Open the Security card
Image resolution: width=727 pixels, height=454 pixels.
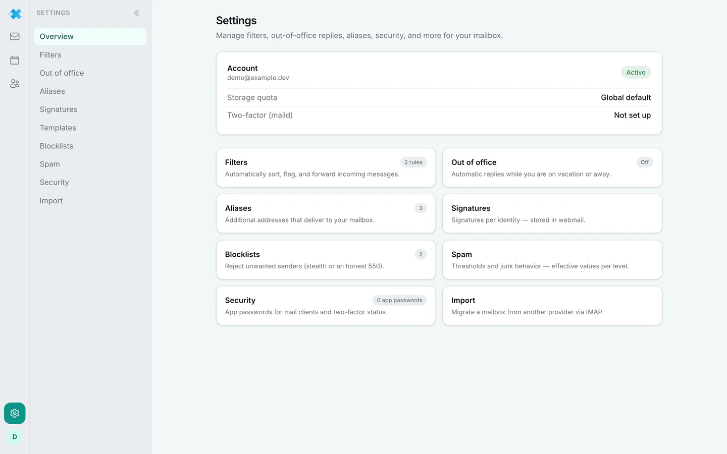point(326,306)
